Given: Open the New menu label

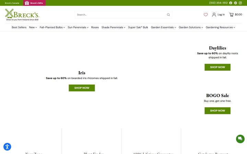Looking at the screenshot, I should pyautogui.click(x=32, y=27).
